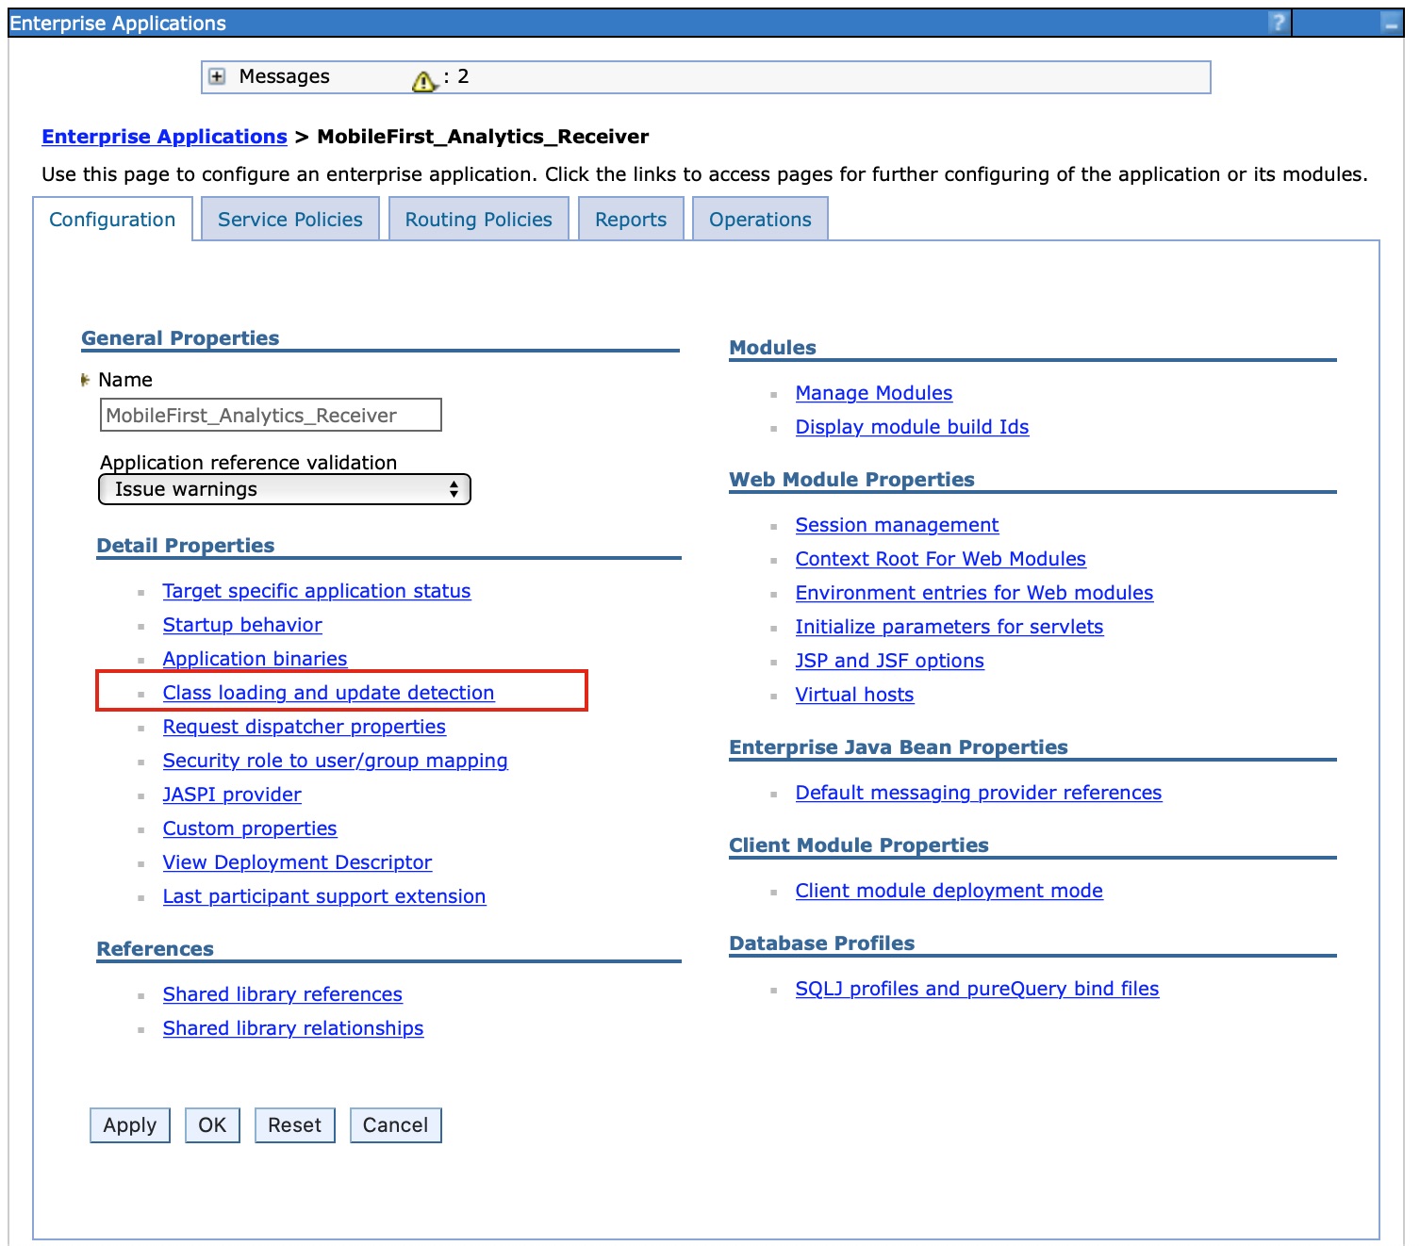
Task: Click the warning triangle icon in Messages
Action: pyautogui.click(x=424, y=81)
